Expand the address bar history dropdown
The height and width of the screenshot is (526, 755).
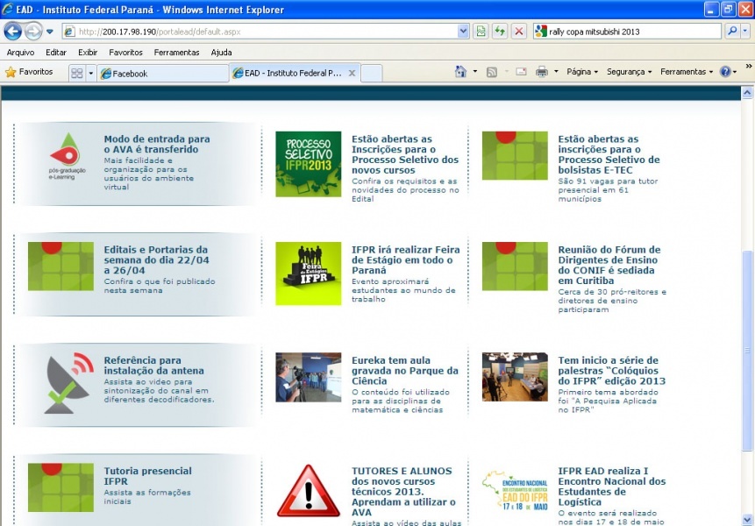463,32
